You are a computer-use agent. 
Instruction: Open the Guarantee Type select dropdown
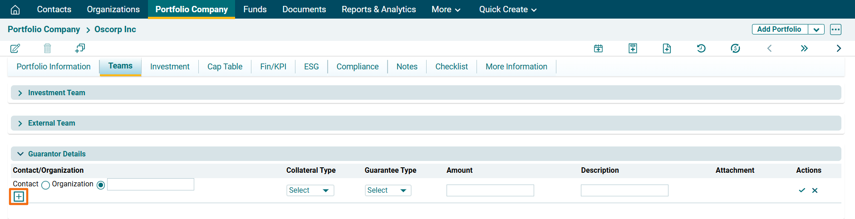[x=388, y=190]
